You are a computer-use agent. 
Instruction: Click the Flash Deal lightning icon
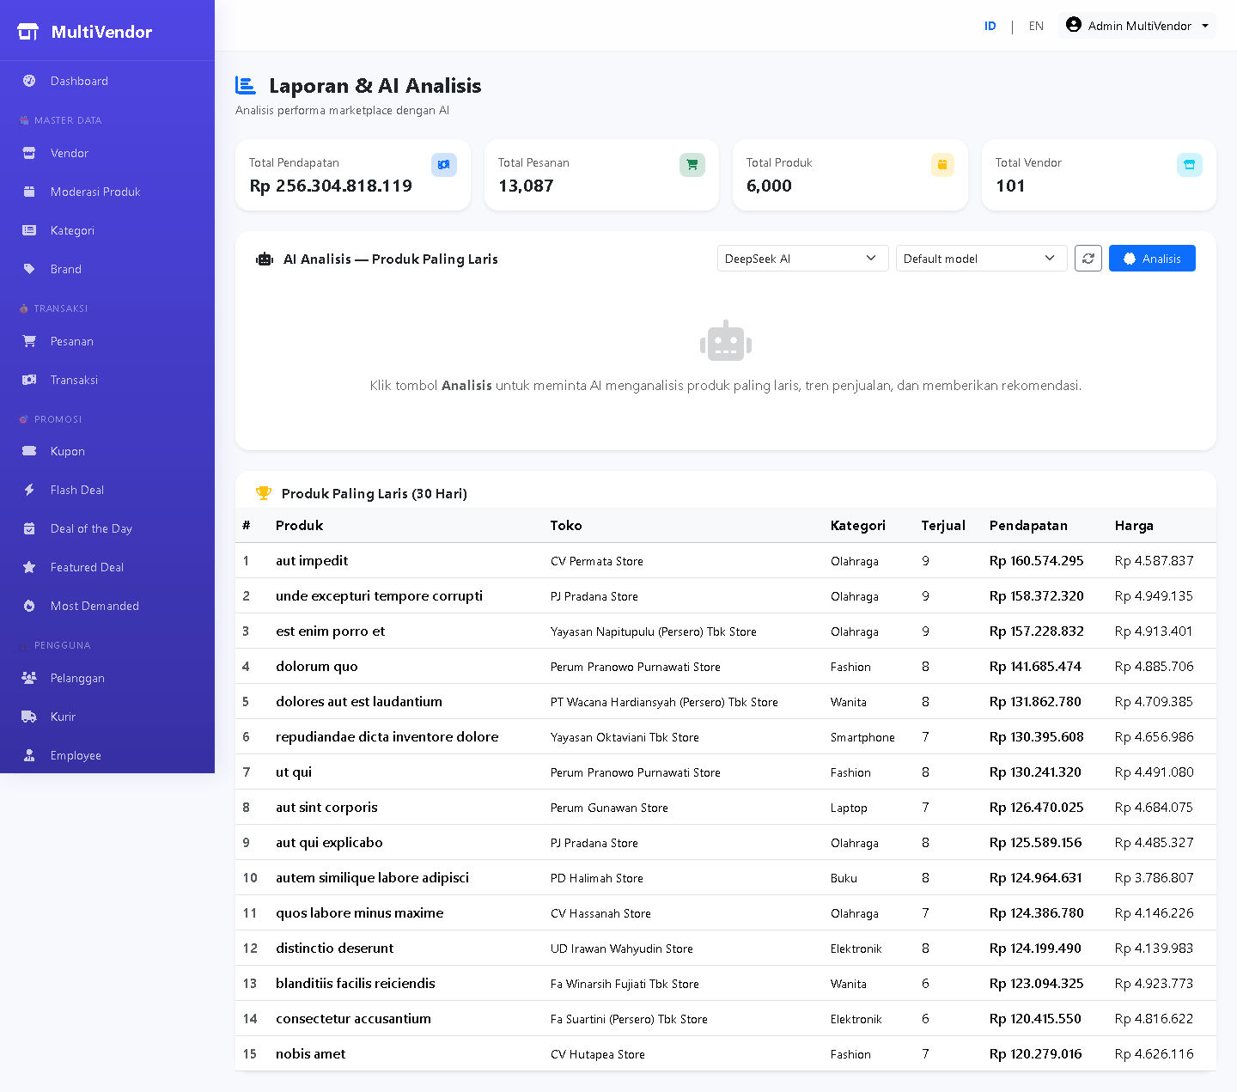click(29, 490)
